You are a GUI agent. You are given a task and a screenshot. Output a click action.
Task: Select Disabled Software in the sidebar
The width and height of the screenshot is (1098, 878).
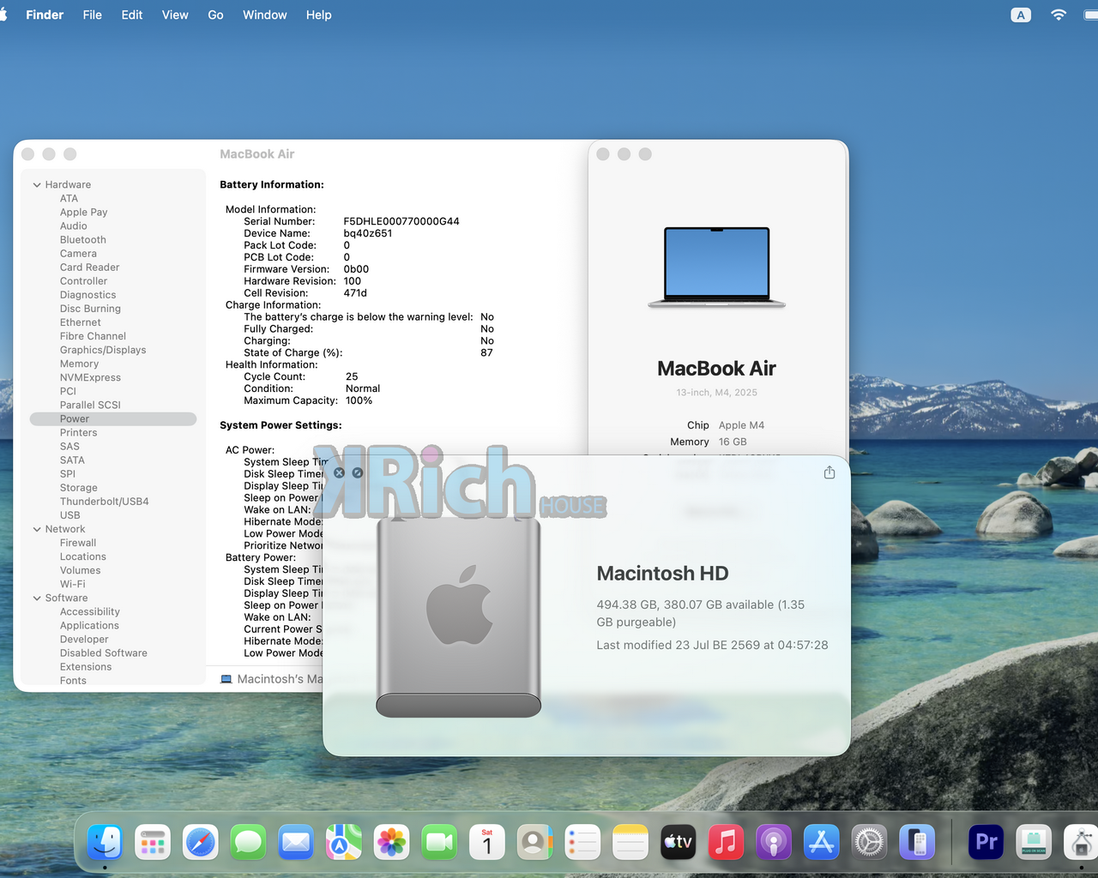(104, 652)
